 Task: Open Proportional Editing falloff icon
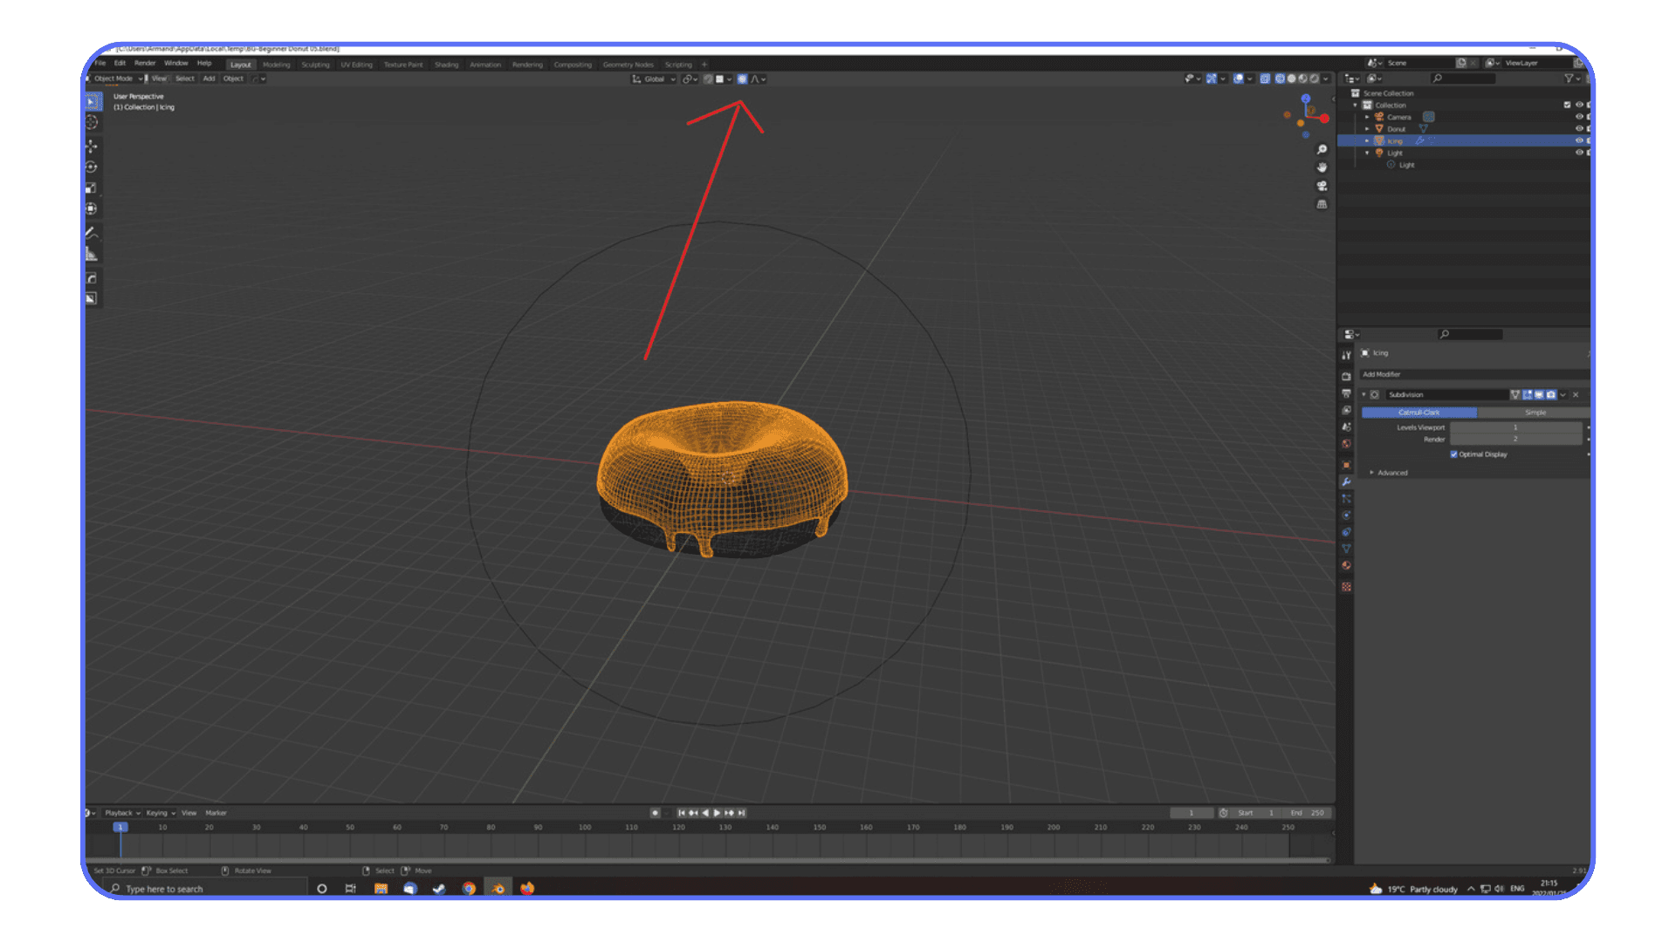[752, 78]
